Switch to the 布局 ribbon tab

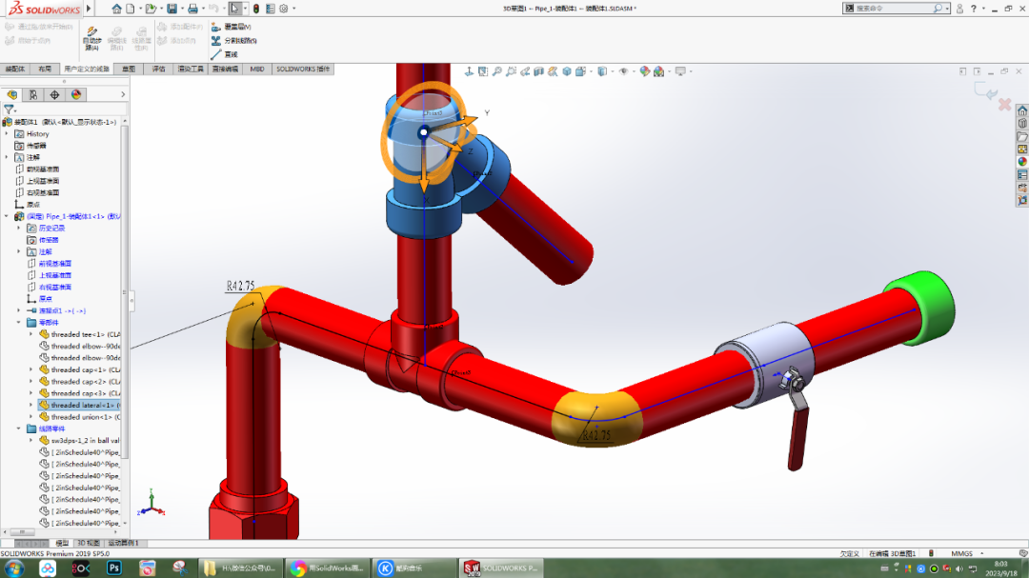pyautogui.click(x=44, y=69)
